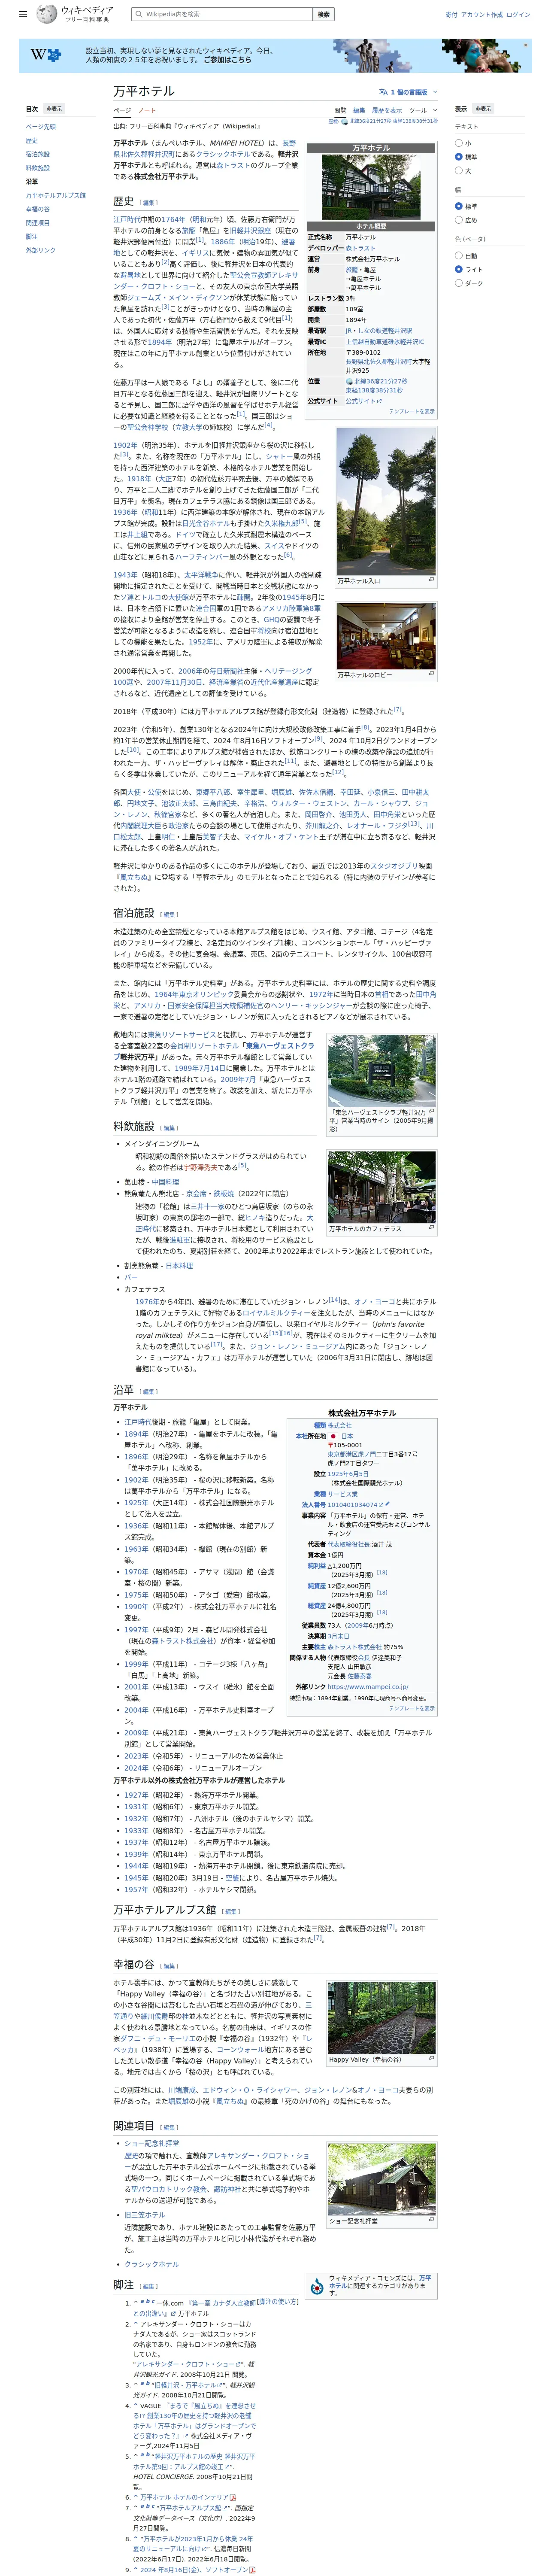
Task: Open the 編集 edit tab
Action: pos(359,110)
